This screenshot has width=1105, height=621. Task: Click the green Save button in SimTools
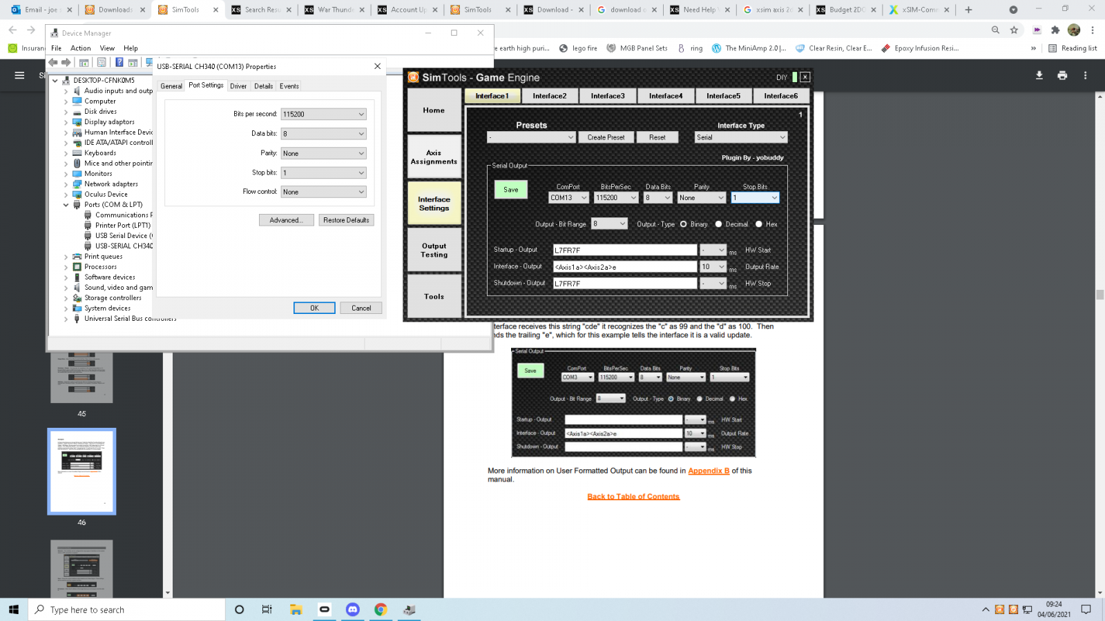click(x=511, y=190)
